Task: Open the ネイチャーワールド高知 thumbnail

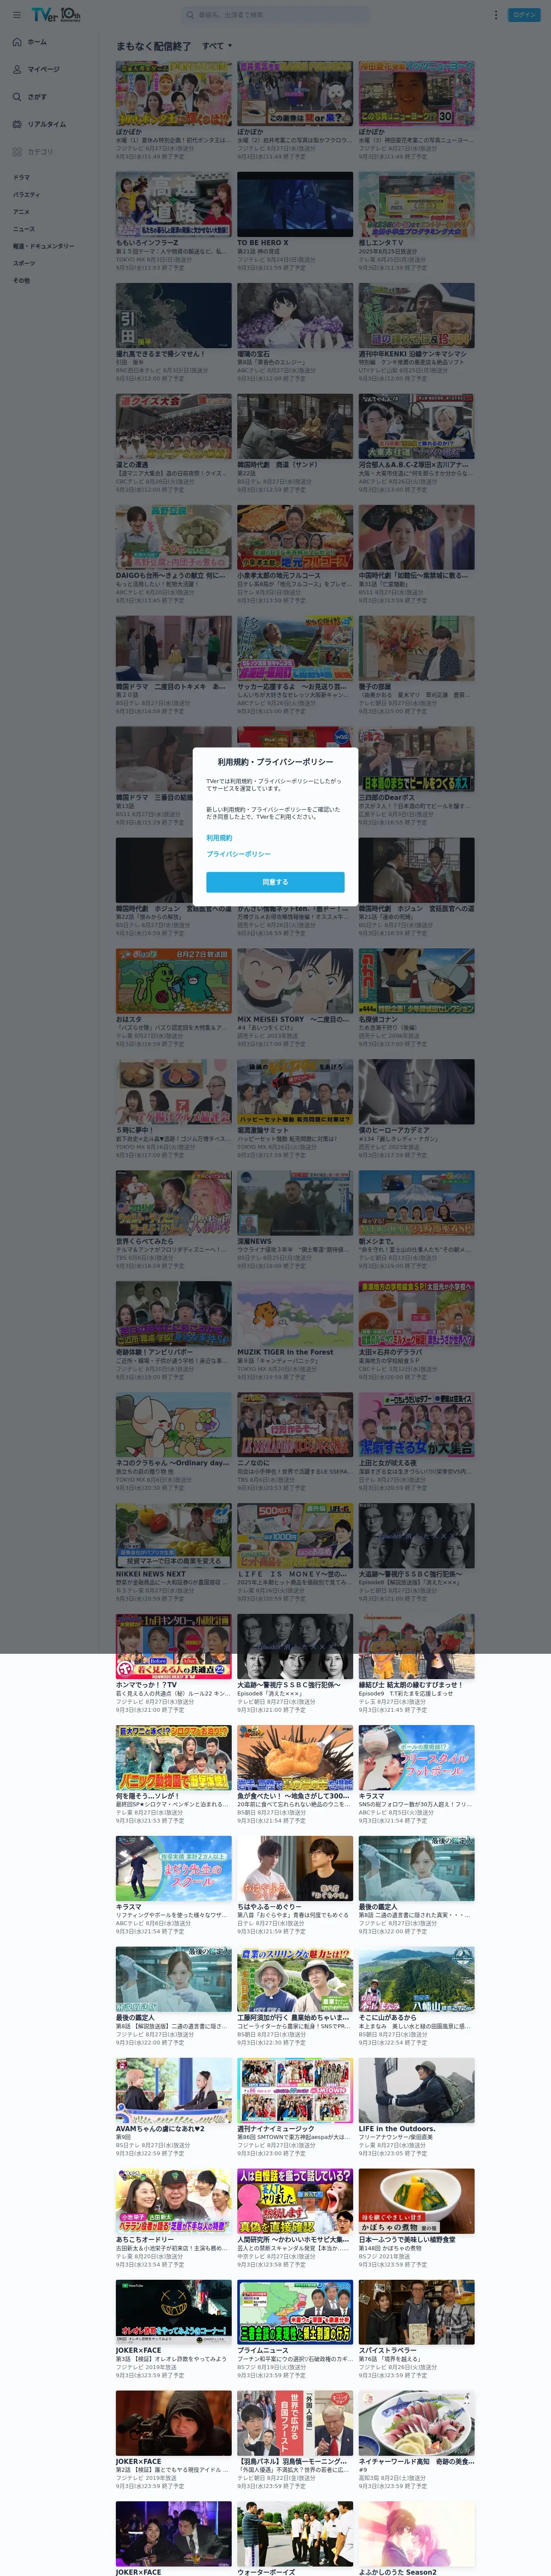Action: tap(417, 2423)
